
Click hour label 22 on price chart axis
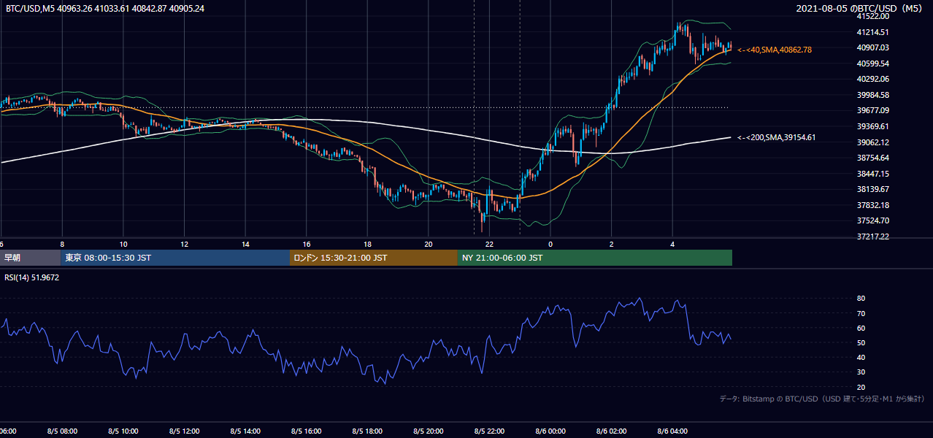pos(489,245)
